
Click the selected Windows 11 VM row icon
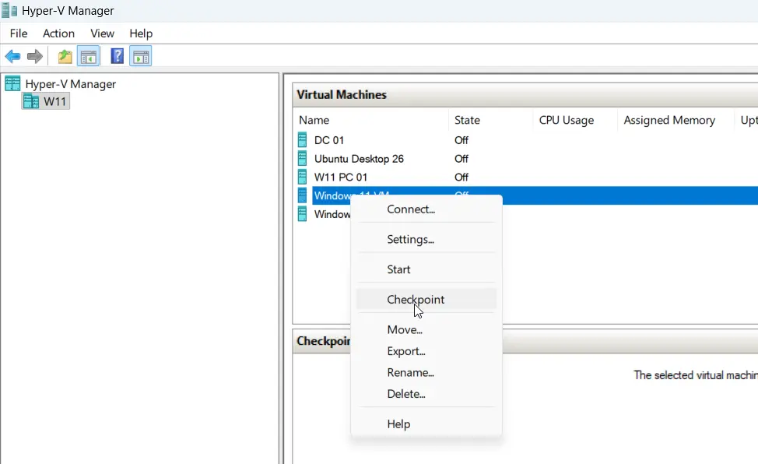(302, 195)
